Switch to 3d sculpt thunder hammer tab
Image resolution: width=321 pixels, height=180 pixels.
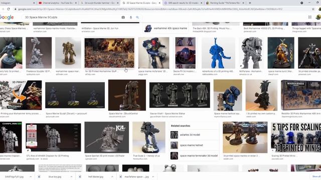(x=99, y=3)
